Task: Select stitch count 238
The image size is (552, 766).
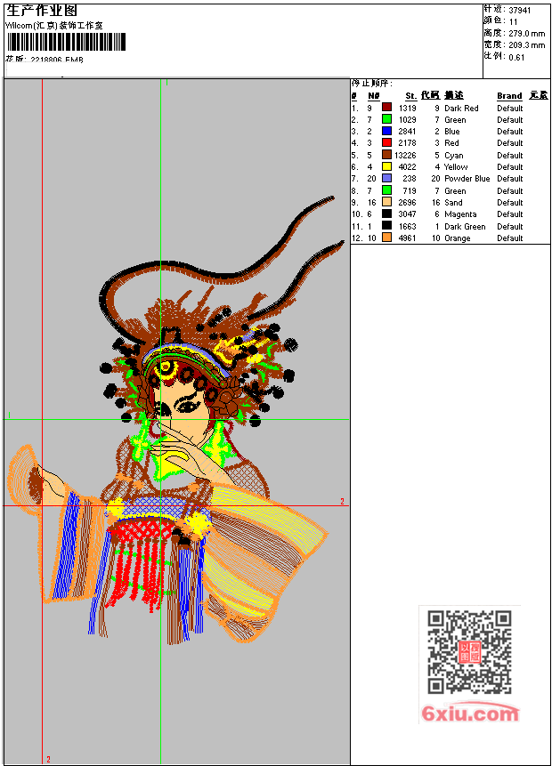Action: [410, 179]
